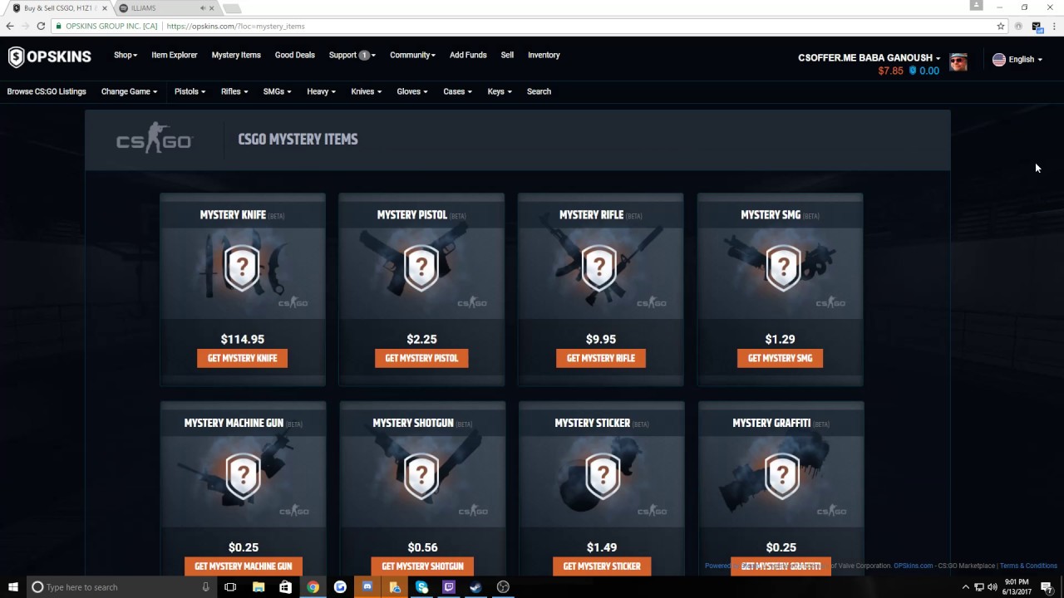This screenshot has height=598, width=1064.
Task: Click the Mystery Graffiti shield icon
Action: click(x=781, y=475)
